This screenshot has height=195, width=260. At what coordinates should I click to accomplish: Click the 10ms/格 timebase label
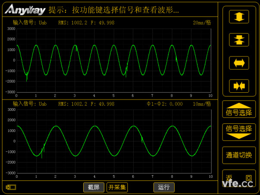point(202,104)
